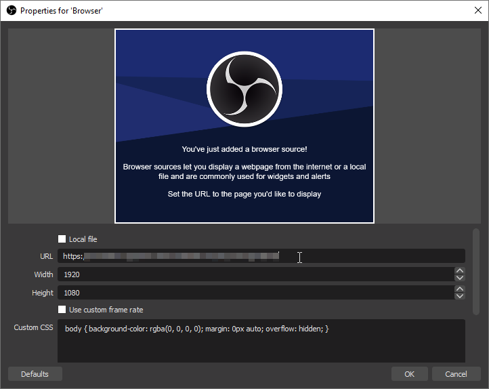Image resolution: width=489 pixels, height=389 pixels.
Task: Click the 'Custom CSS' label
Action: coord(33,327)
